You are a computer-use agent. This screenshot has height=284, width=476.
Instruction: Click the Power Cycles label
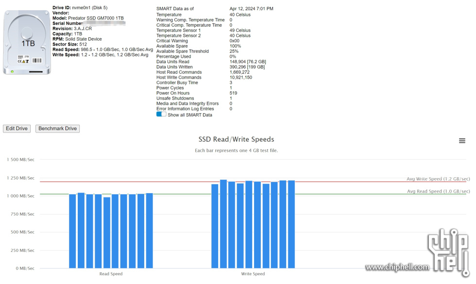point(170,88)
